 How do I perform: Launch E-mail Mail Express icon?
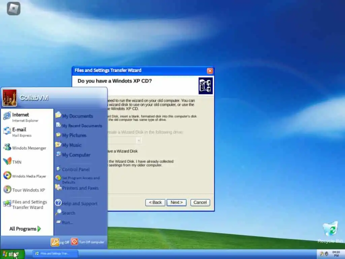(x=7, y=131)
